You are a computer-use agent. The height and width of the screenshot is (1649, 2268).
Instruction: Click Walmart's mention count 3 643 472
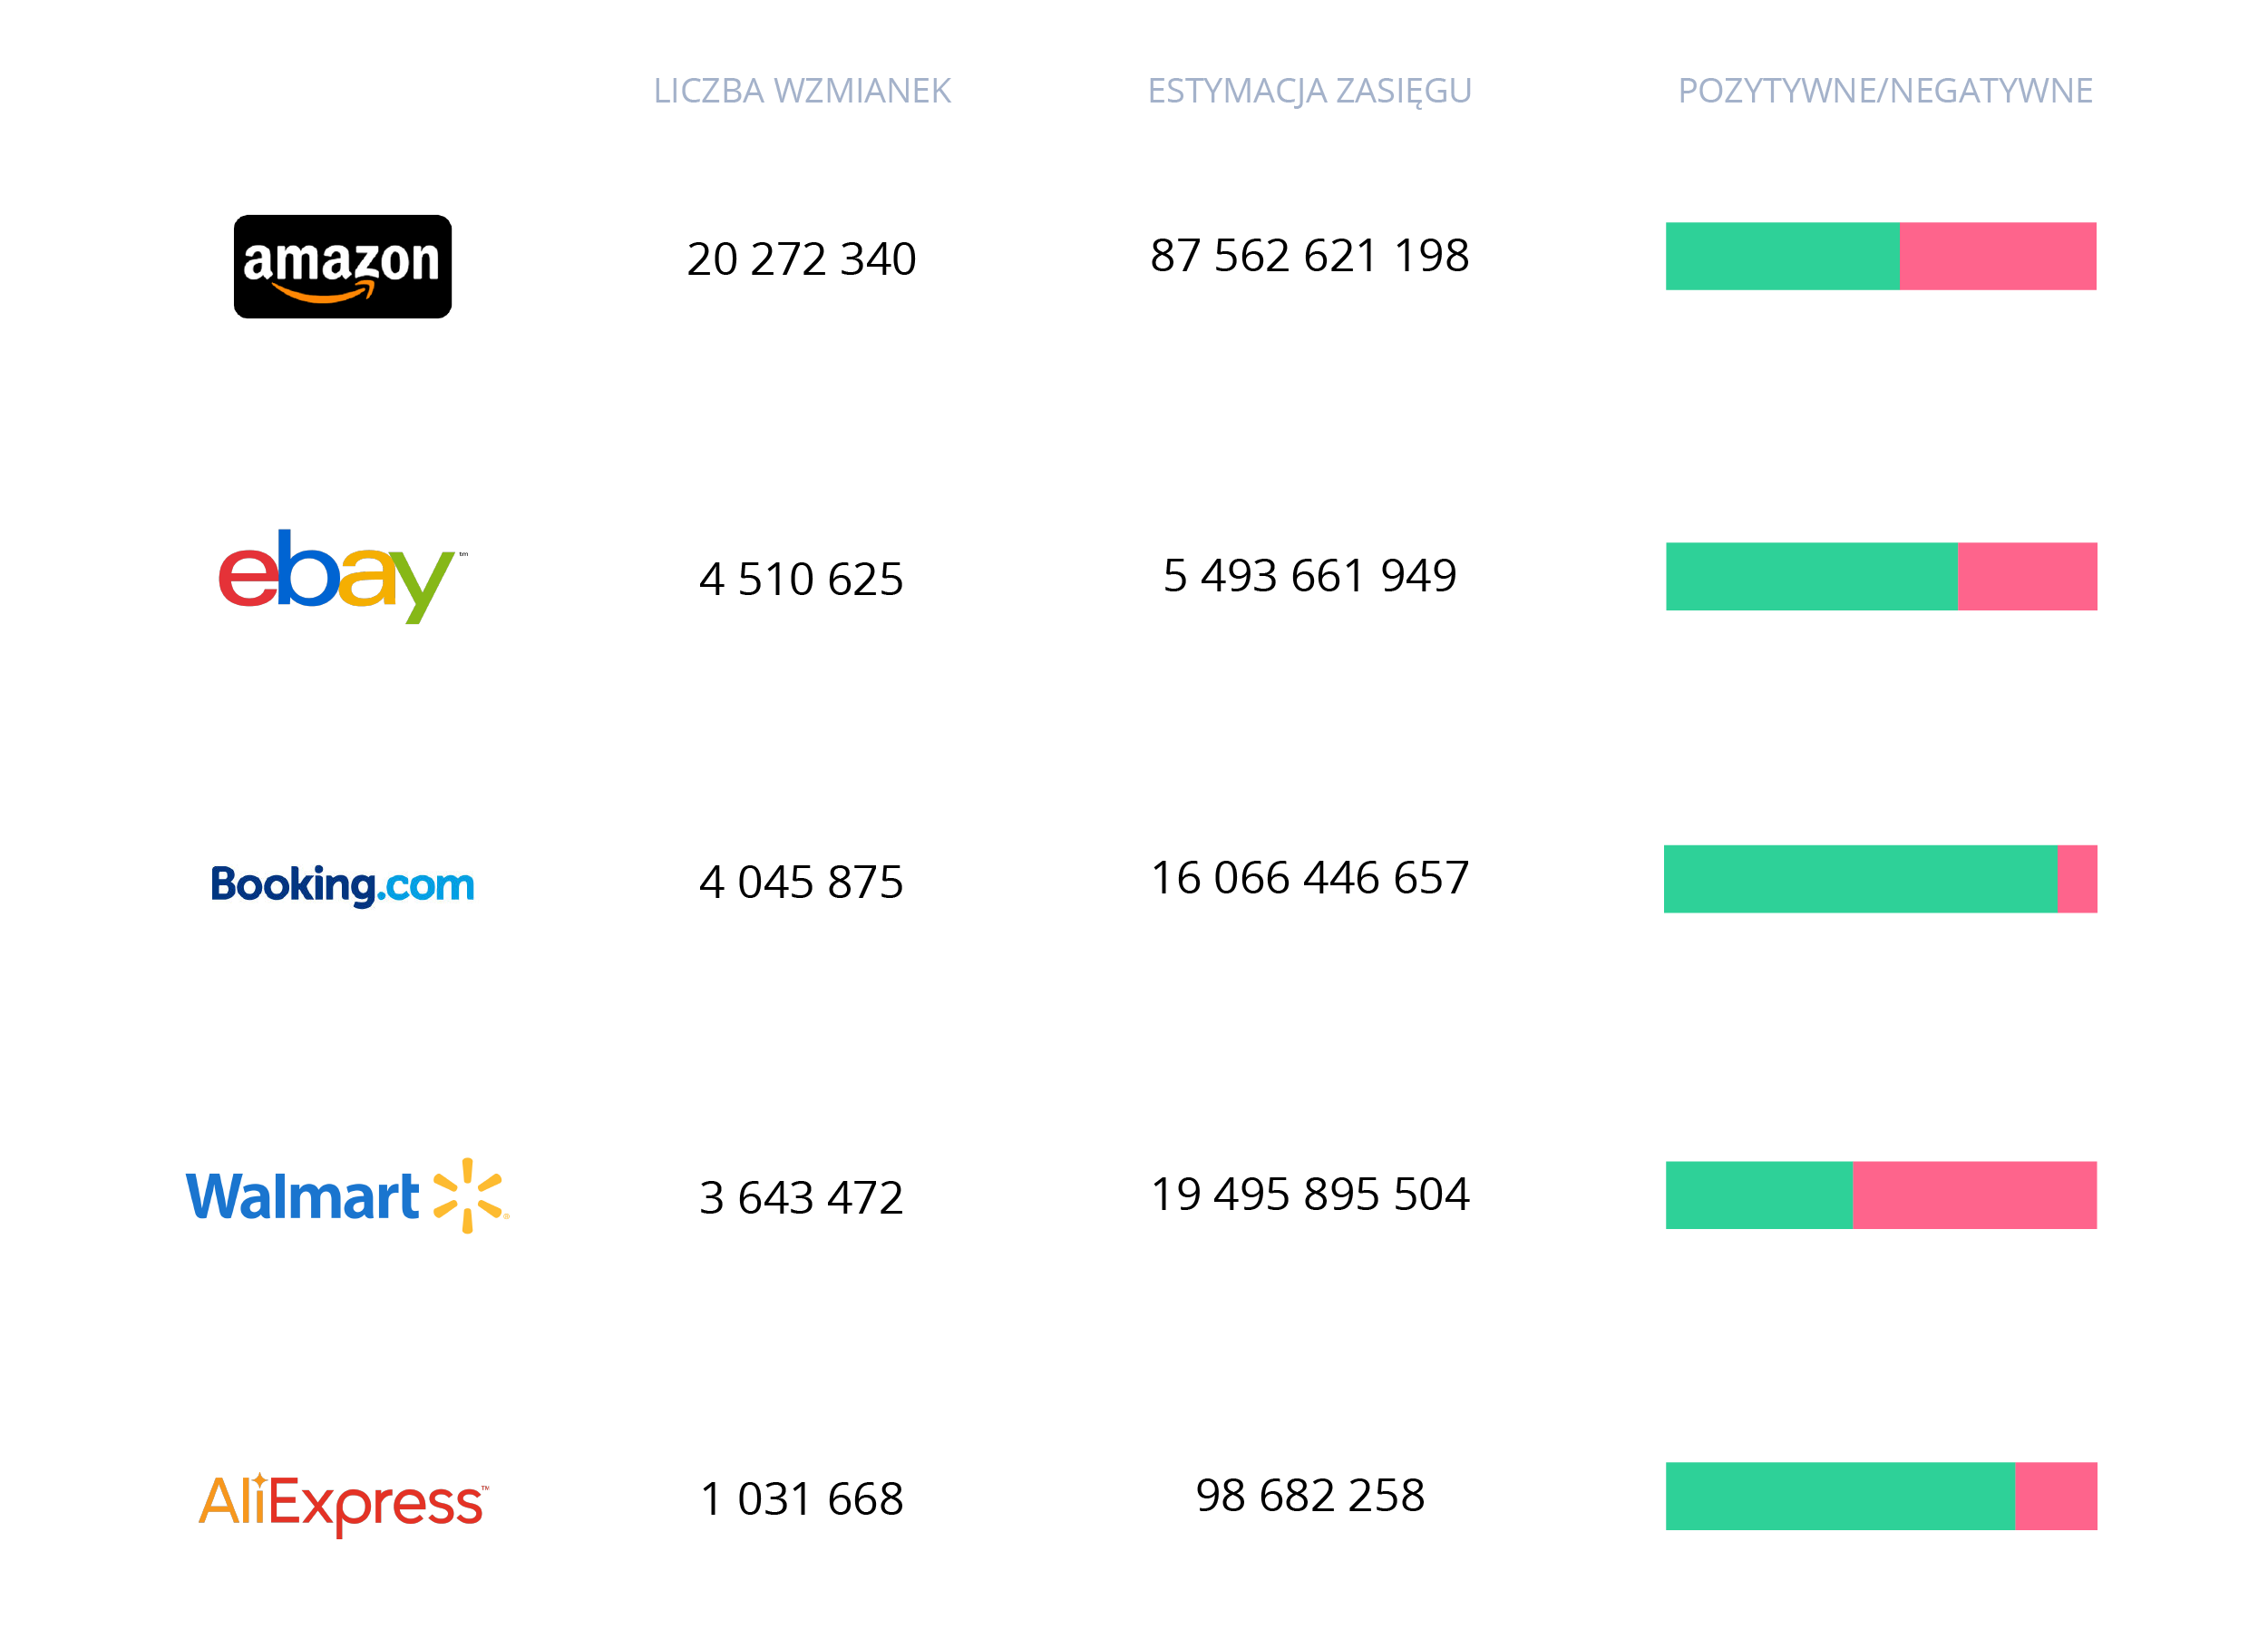pos(801,1197)
